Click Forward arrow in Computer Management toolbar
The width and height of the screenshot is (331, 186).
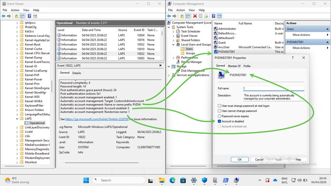point(174,16)
